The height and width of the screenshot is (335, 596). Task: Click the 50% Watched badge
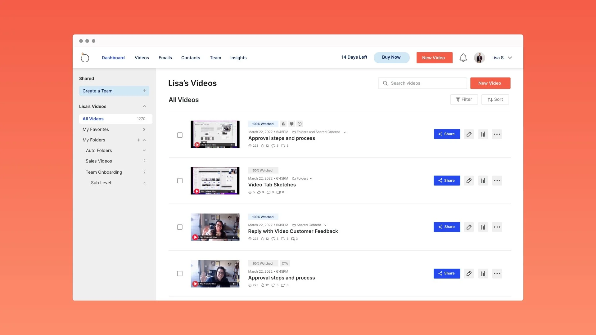click(263, 171)
